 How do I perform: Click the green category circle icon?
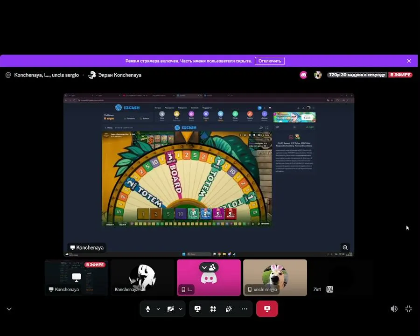pyautogui.click(x=235, y=114)
